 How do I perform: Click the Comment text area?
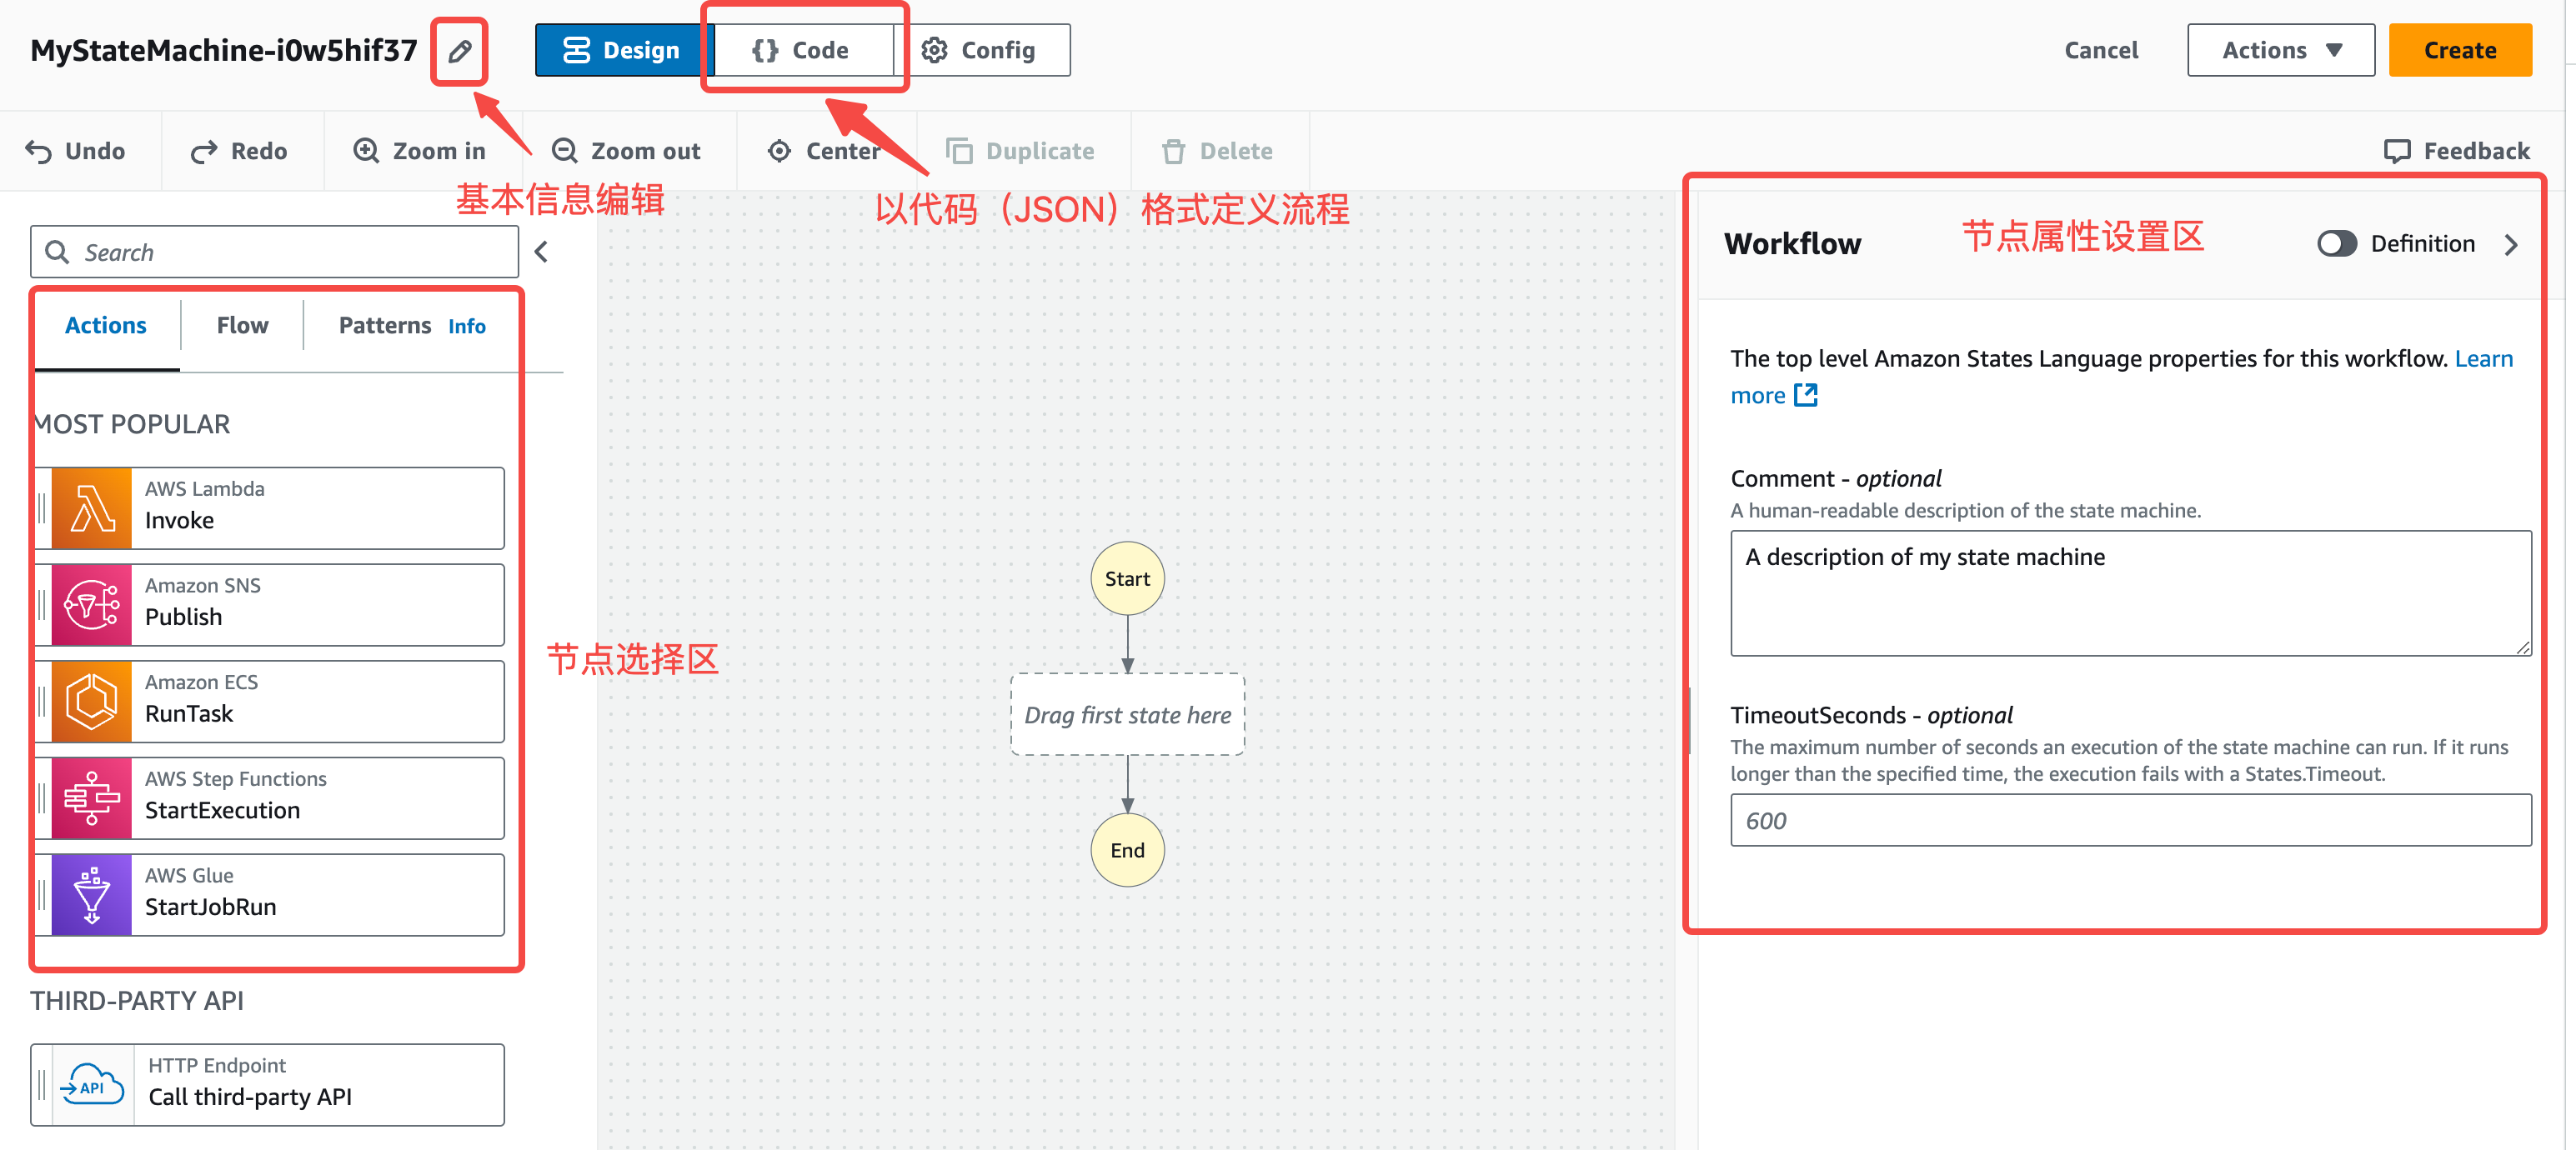[x=2131, y=594]
